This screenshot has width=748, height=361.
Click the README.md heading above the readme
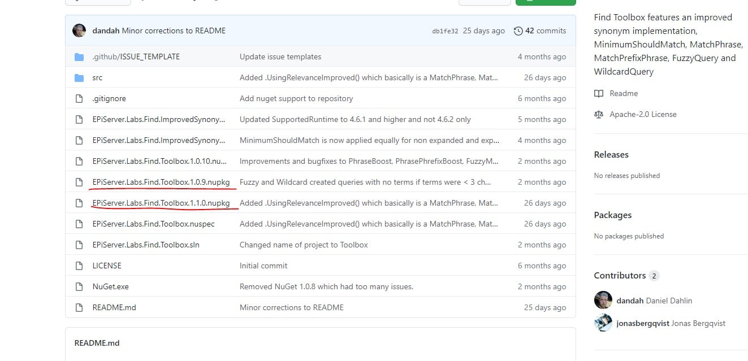click(97, 343)
